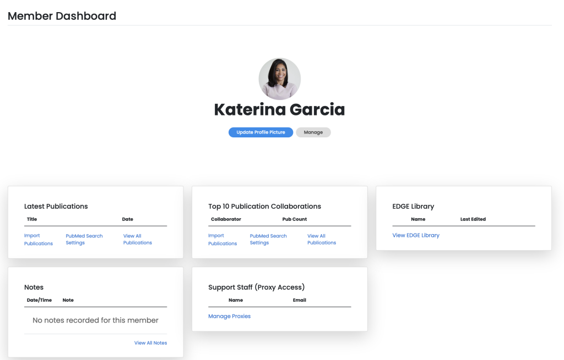The image size is (564, 360).
Task: Import Publications from Top 10 Collaborations card
Action: pos(222,240)
